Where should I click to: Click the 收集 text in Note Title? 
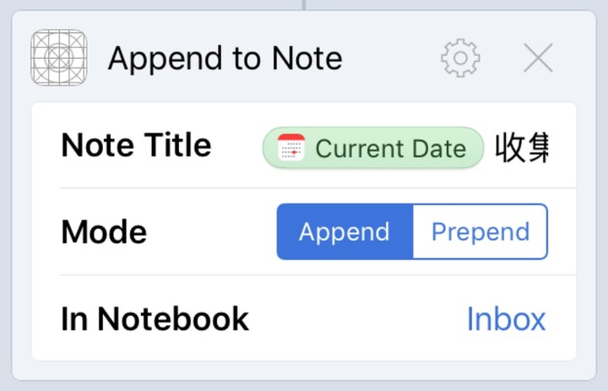click(x=522, y=148)
